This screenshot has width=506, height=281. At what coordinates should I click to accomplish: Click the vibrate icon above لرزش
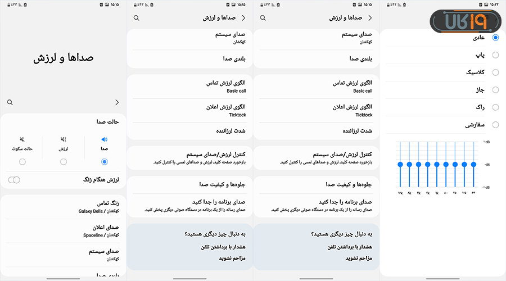[64, 139]
